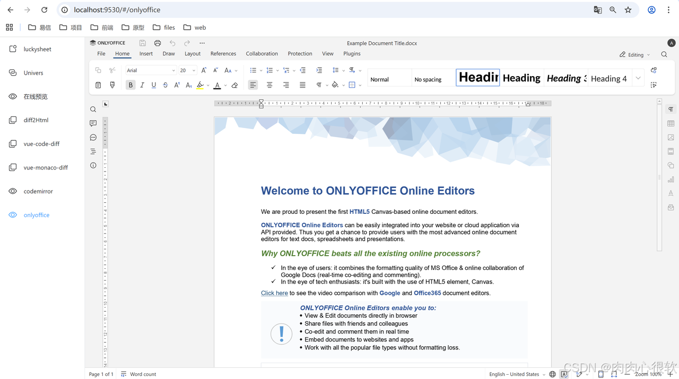Open the three-dots more options menu
This screenshot has height=379, width=679.
202,43
